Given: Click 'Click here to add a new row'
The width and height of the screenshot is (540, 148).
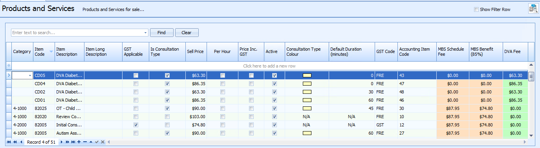Looking at the screenshot, I should coord(269,66).
